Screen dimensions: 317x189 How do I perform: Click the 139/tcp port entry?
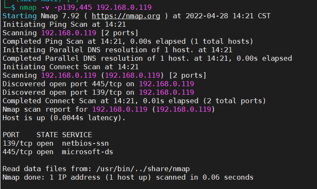[x=17, y=144]
